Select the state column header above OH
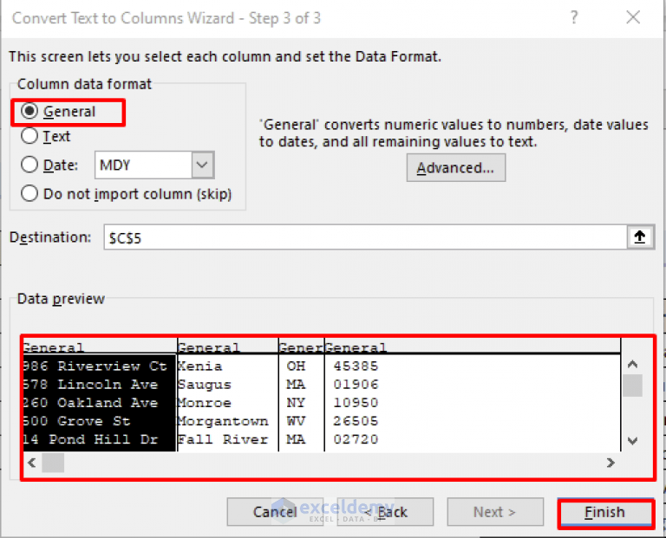The image size is (666, 538). coord(302,347)
